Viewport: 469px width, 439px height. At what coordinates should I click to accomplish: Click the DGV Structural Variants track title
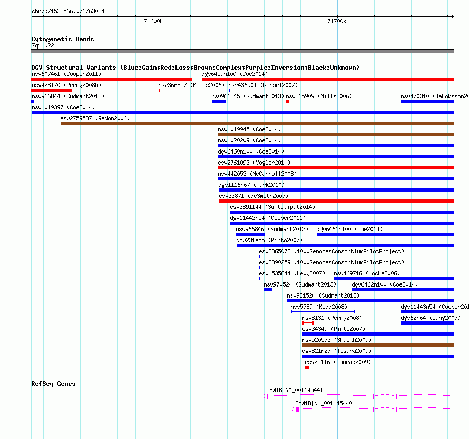point(195,68)
